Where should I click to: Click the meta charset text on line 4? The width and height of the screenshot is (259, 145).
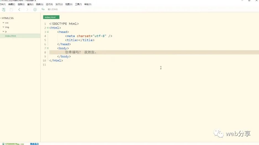click(88, 36)
